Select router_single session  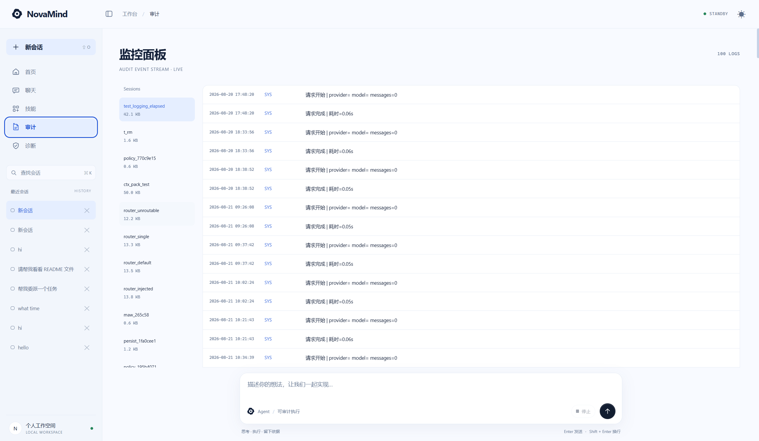(x=157, y=241)
